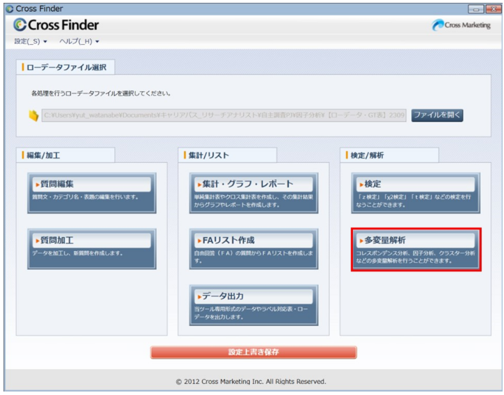Click the Cross Finder logo in header

click(56, 25)
